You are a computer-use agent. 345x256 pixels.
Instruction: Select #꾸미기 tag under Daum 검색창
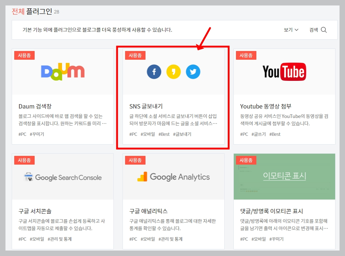pos(37,134)
